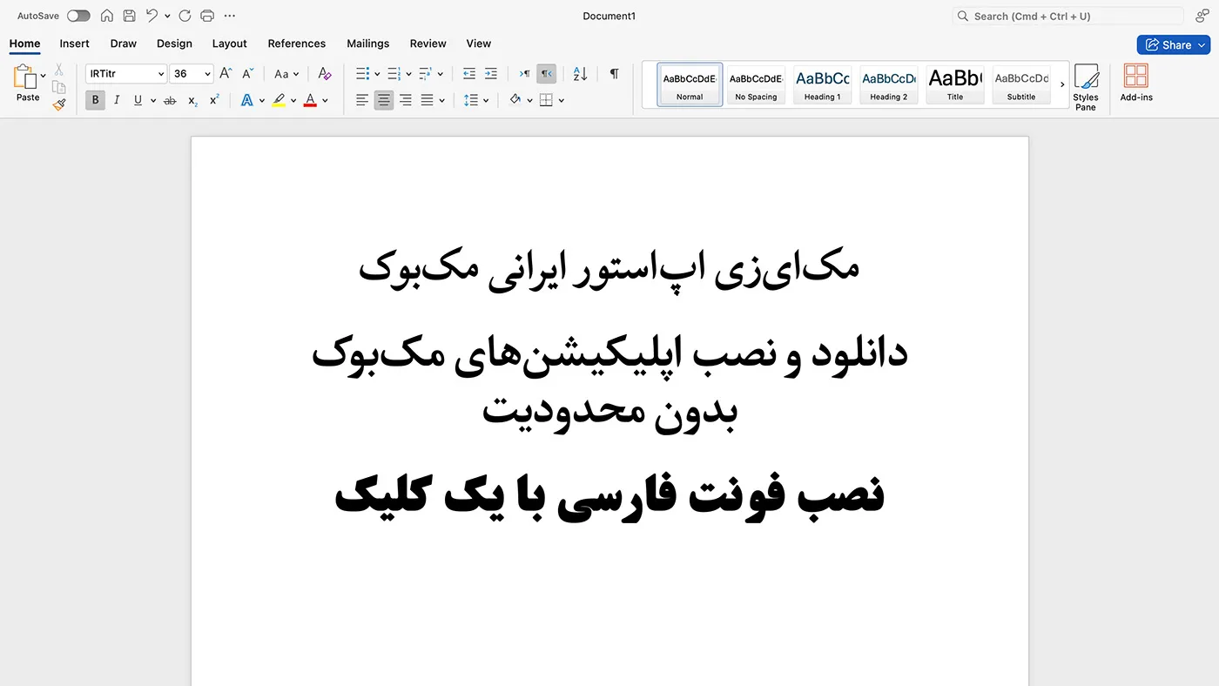The image size is (1219, 686).
Task: Switch to the Insert ribbon tab
Action: (74, 44)
